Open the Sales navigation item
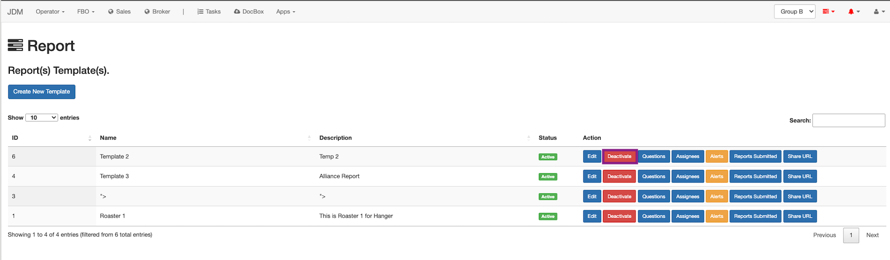The width and height of the screenshot is (890, 260). click(x=119, y=11)
